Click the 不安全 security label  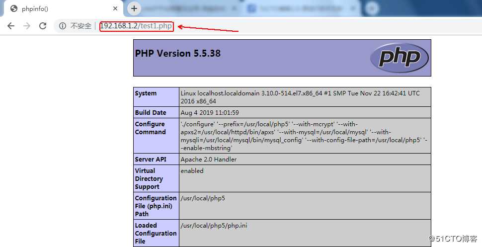point(81,26)
